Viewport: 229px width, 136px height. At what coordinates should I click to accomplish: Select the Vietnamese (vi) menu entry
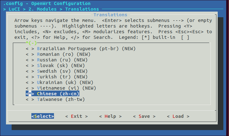pyautogui.click(x=61, y=88)
